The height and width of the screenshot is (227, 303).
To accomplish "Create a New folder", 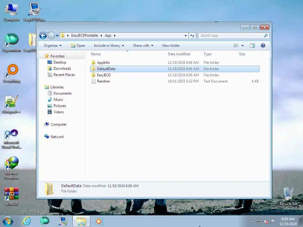I will click(171, 46).
